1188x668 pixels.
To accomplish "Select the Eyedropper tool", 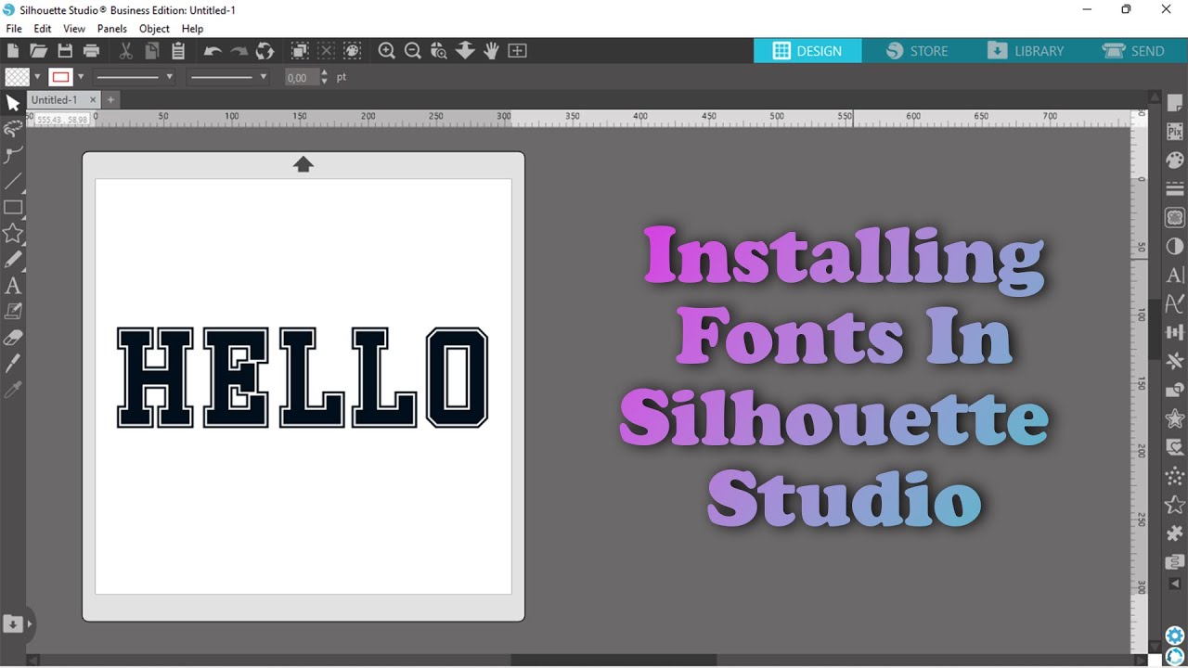I will pyautogui.click(x=13, y=389).
